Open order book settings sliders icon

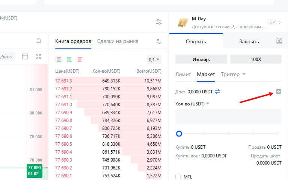159,41
